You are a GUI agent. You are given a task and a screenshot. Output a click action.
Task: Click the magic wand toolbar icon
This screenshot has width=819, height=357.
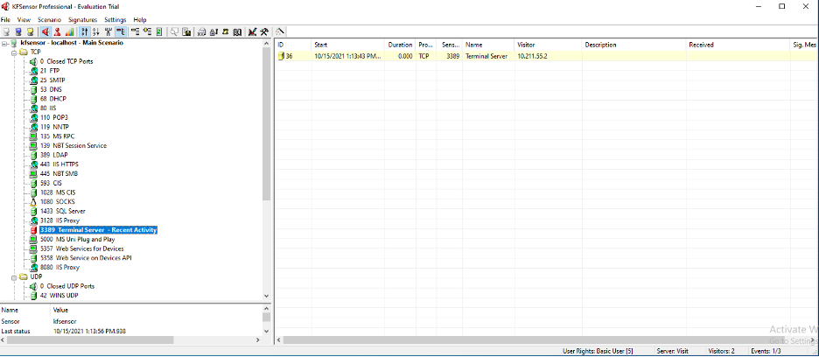pos(280,31)
